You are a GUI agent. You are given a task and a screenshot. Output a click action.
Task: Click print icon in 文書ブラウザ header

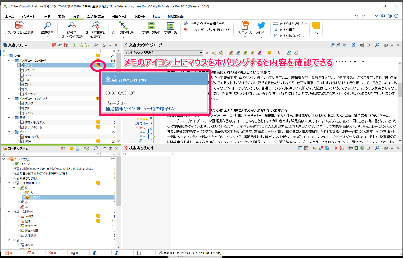(362, 45)
